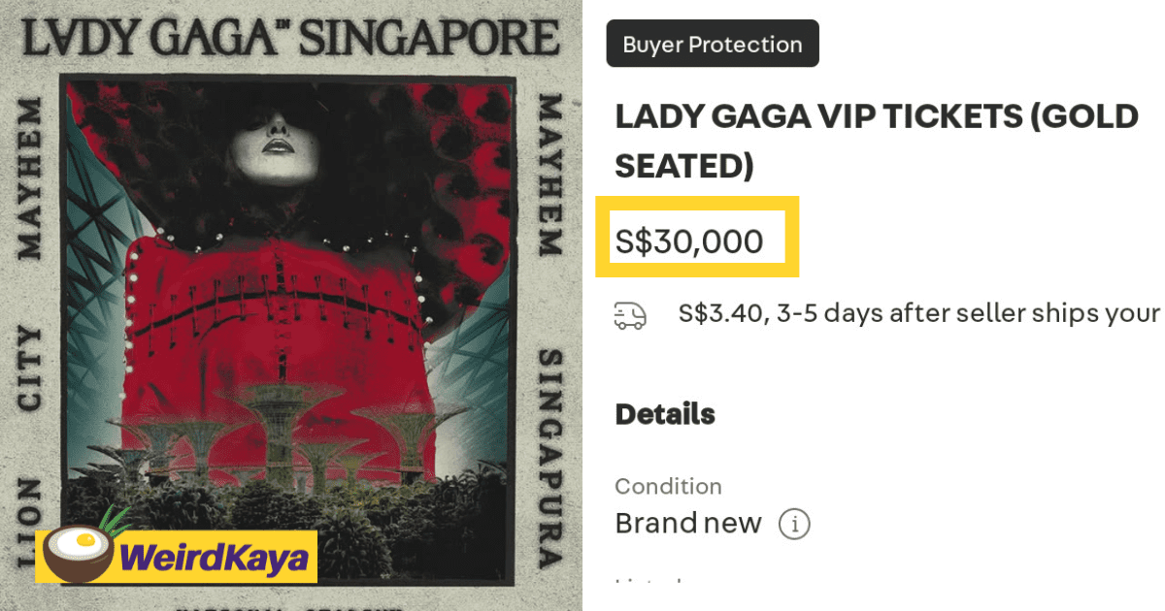Open the S$3.40 shipping details line
Image resolution: width=1165 pixels, height=611 pixels.
[917, 314]
